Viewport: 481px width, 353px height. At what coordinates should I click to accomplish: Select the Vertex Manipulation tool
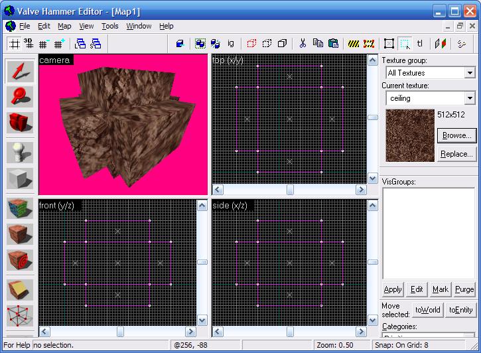pos(21,315)
